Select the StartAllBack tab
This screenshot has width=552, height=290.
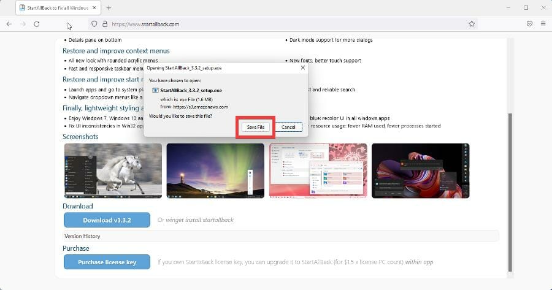(x=58, y=8)
